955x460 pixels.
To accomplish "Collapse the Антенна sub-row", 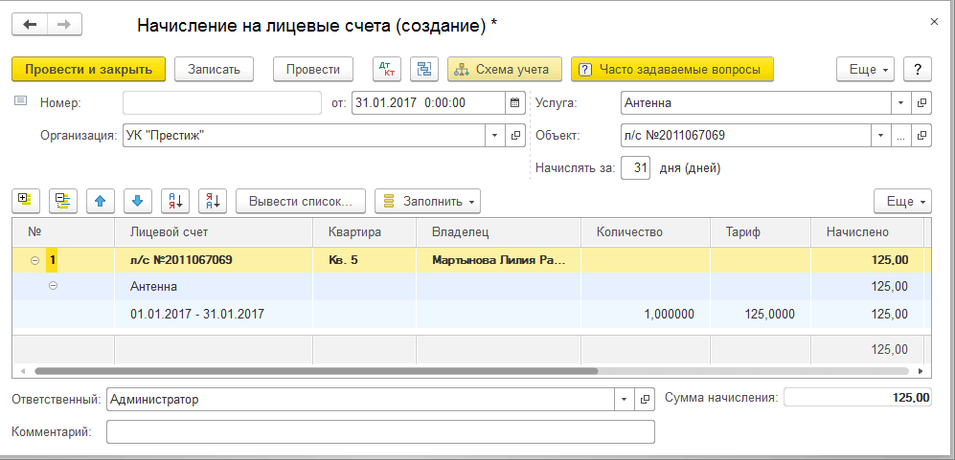I will pyautogui.click(x=53, y=286).
